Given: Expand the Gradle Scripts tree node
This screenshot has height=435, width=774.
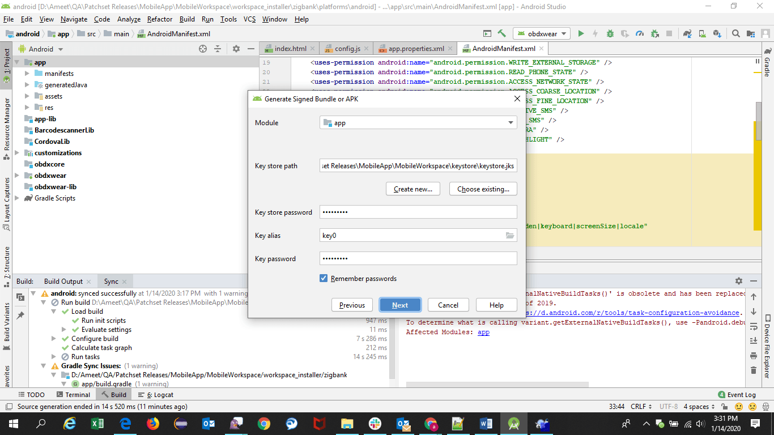Looking at the screenshot, I should tap(17, 198).
